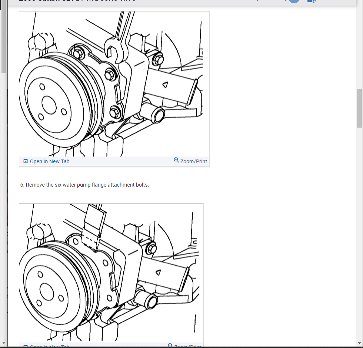Click the Zoom/Print magnifier icon on second diagram

[170, 345]
